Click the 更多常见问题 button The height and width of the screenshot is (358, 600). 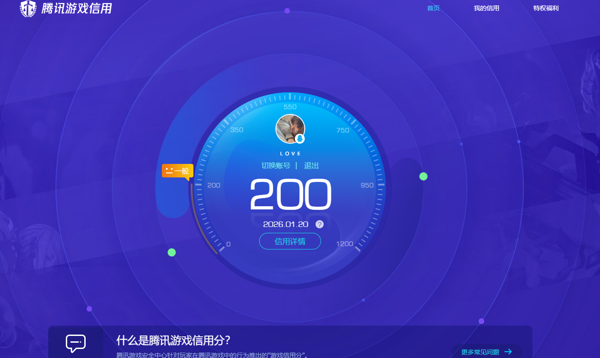[x=487, y=352]
